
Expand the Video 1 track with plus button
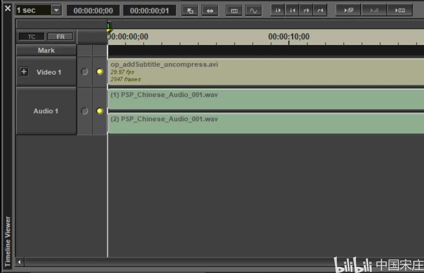[x=23, y=72]
